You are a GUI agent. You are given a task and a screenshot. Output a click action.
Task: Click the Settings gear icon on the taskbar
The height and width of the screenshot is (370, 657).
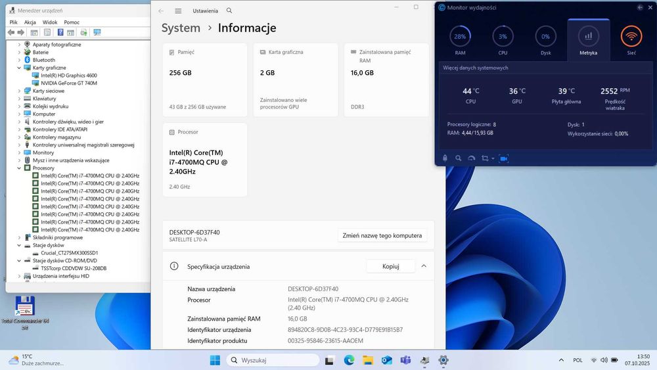pos(443,360)
